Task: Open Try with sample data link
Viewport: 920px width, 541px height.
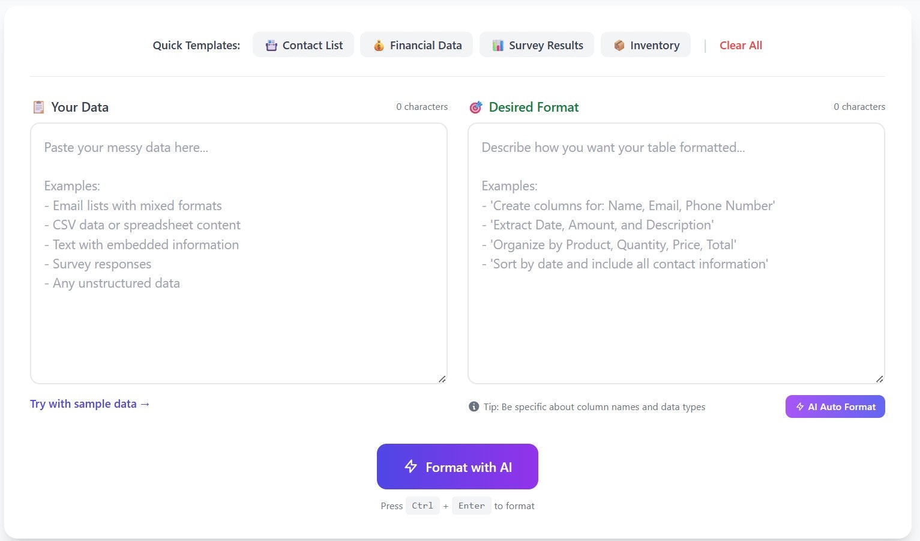Action: click(90, 404)
